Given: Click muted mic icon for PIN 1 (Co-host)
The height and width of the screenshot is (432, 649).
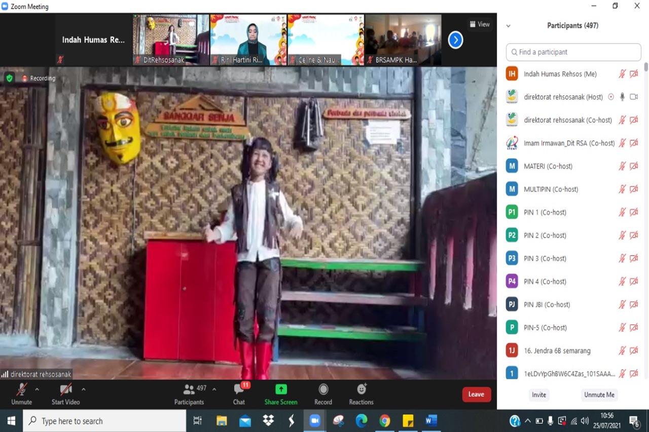Looking at the screenshot, I should tap(622, 212).
